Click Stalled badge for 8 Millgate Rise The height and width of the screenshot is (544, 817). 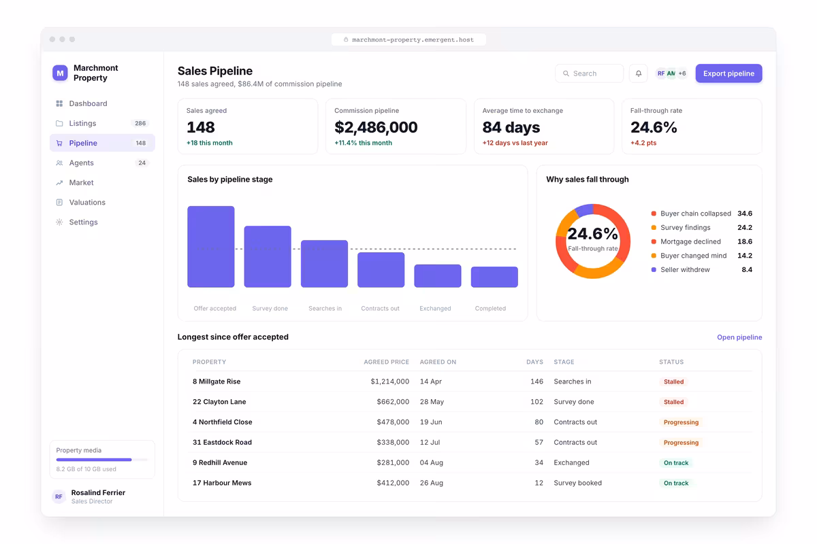pyautogui.click(x=673, y=381)
